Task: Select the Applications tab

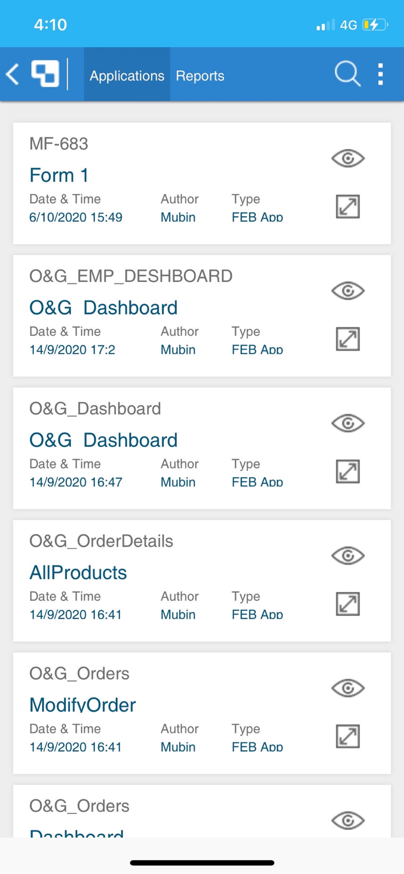Action: (127, 76)
